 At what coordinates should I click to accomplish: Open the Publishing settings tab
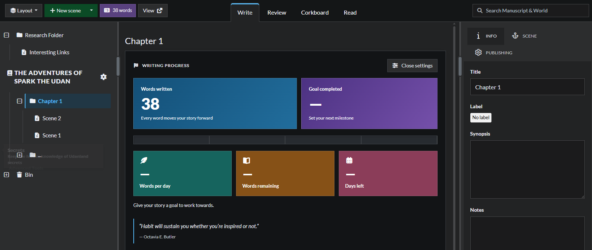494,53
